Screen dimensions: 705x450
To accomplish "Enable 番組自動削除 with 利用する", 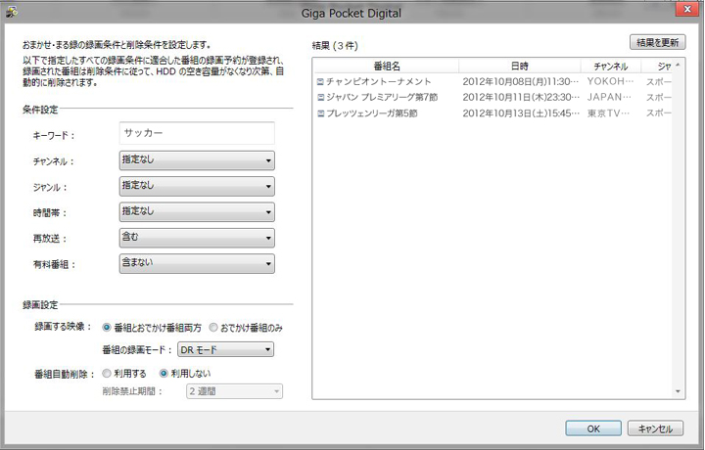I will click(106, 373).
